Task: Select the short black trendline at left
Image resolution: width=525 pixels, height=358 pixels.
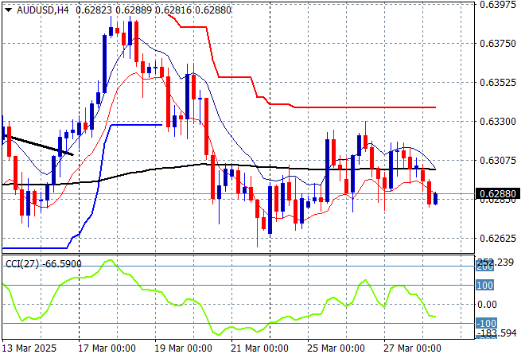Action: tap(38, 144)
